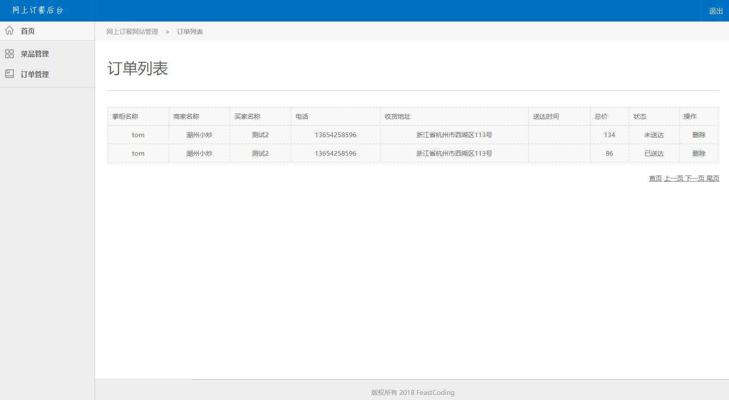Image resolution: width=729 pixels, height=400 pixels.
Task: Click the 已送达 status cell
Action: (654, 153)
